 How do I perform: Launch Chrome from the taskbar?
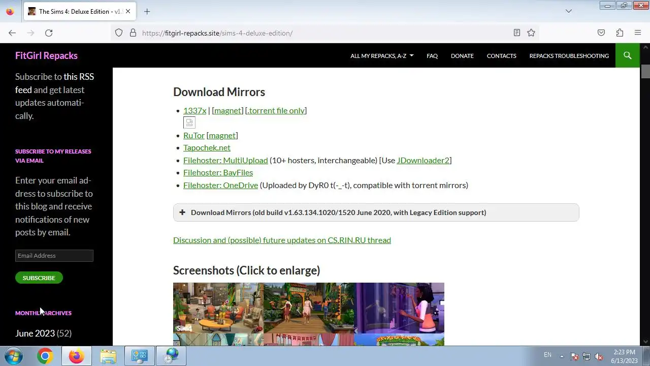tap(45, 356)
